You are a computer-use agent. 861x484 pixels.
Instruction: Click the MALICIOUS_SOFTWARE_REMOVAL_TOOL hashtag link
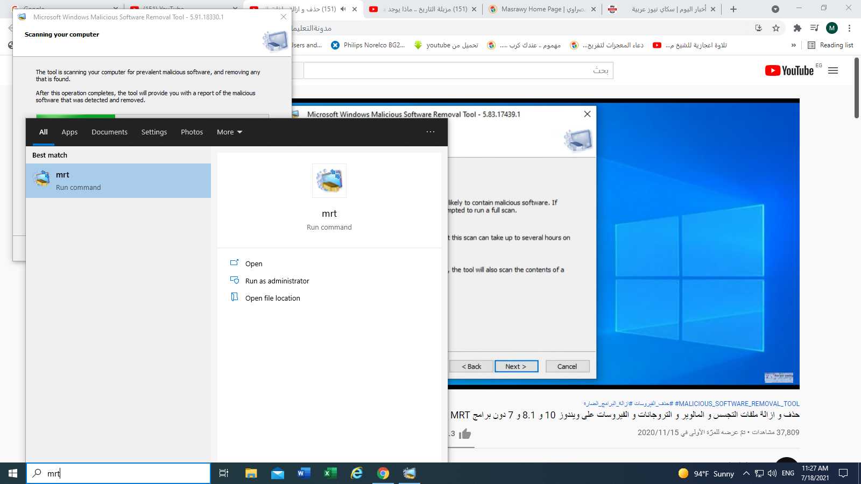click(737, 403)
